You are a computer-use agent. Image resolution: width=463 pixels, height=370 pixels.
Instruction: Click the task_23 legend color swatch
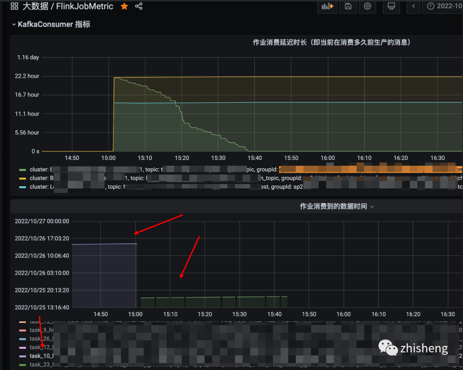tap(22, 365)
